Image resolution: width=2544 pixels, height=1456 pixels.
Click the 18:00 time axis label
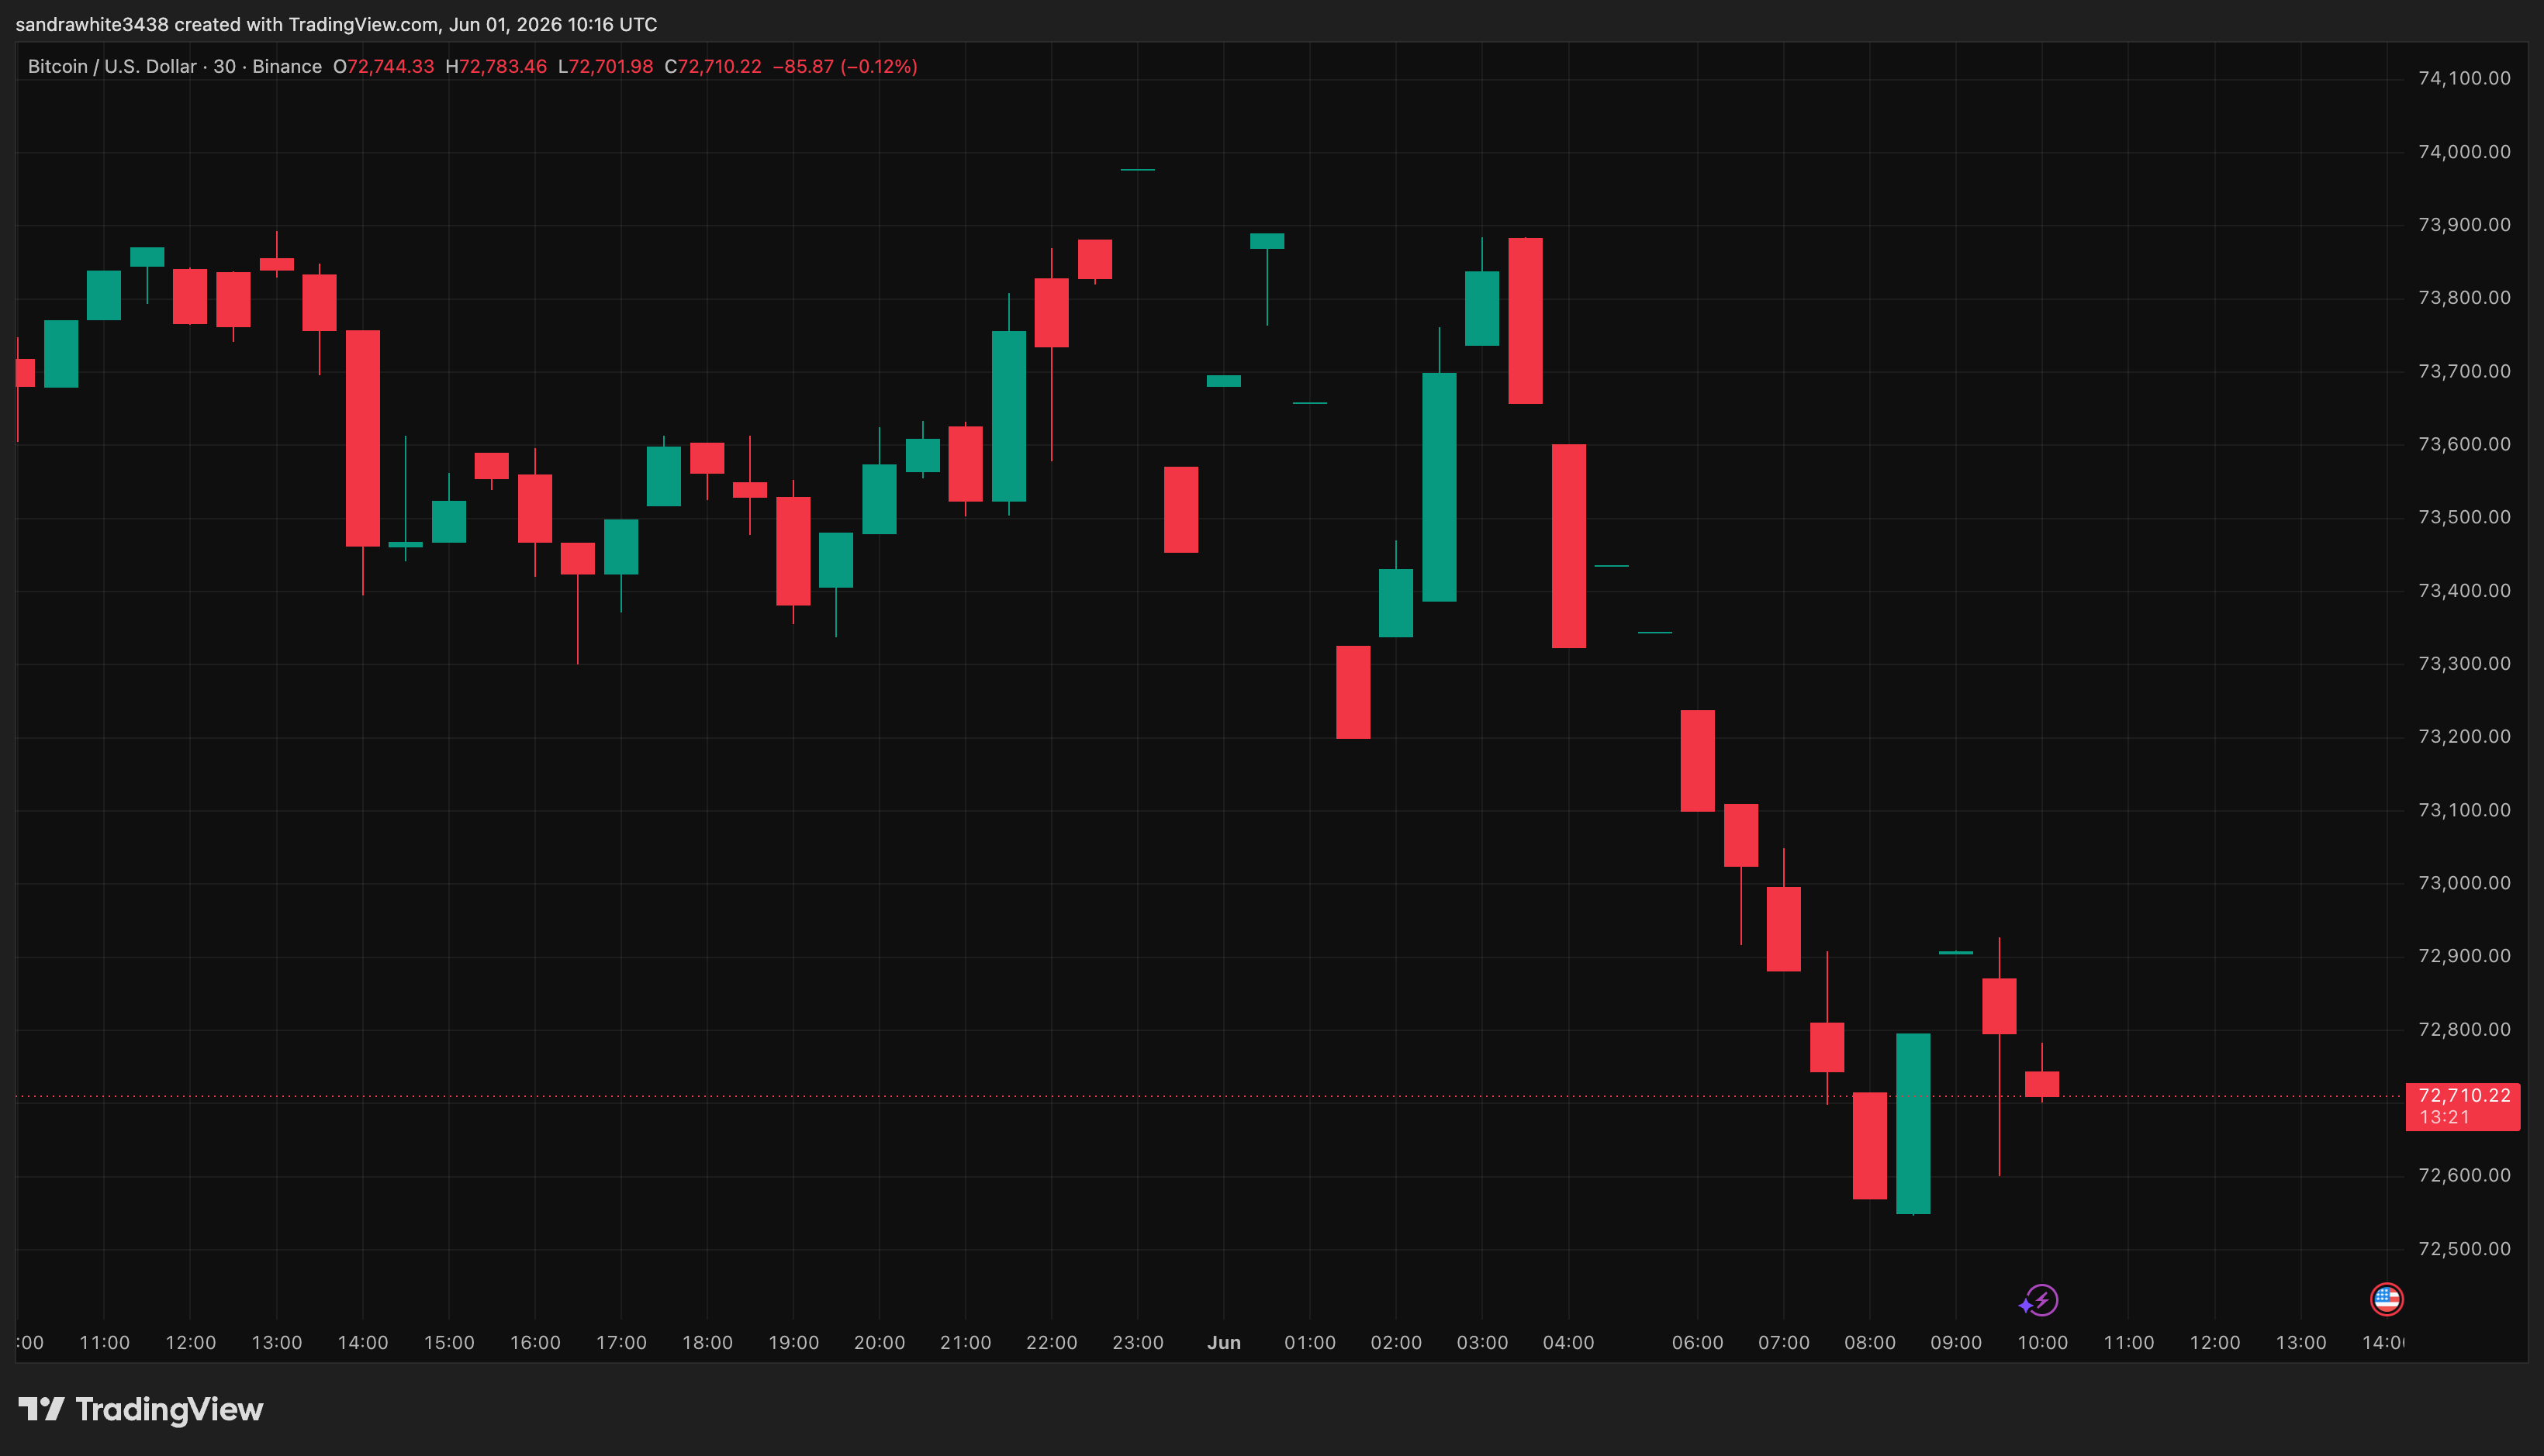pyautogui.click(x=707, y=1342)
